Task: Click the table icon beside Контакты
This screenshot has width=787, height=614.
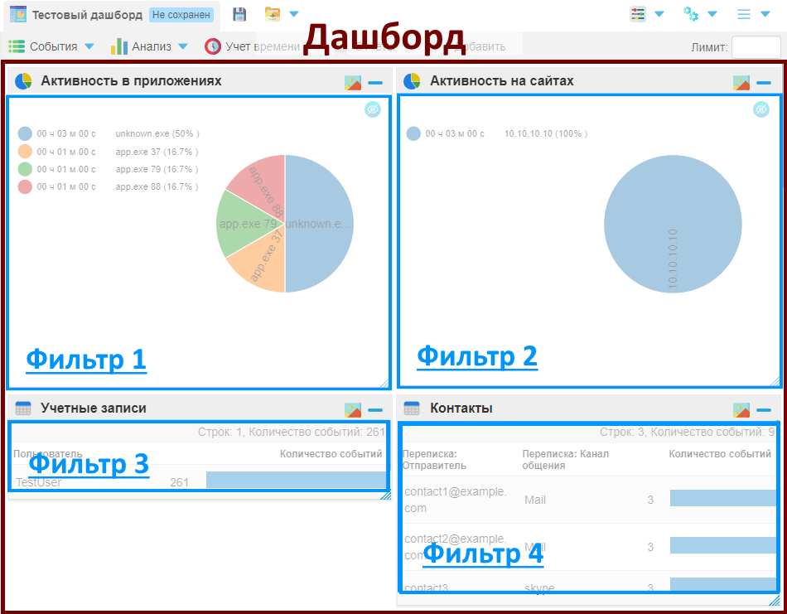Action: point(411,408)
